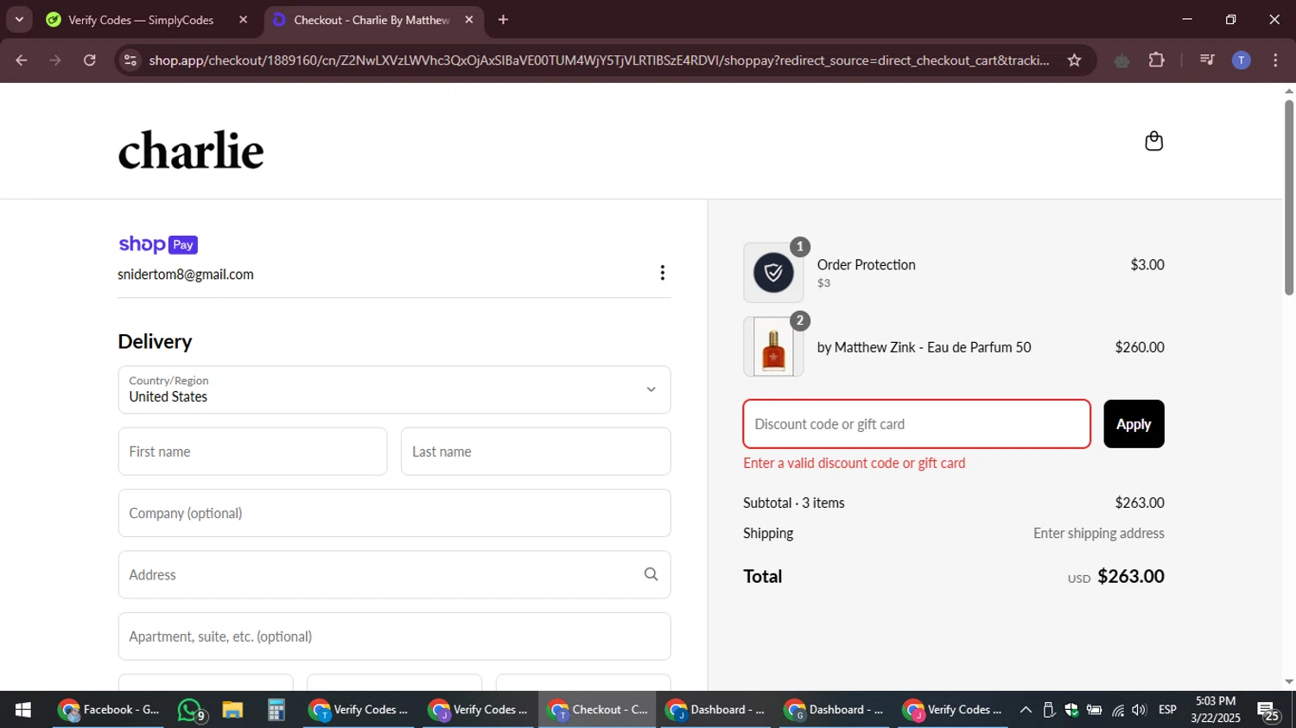
Task: Switch to the Verify Codes — SimplyCodes tab
Action: 140,20
